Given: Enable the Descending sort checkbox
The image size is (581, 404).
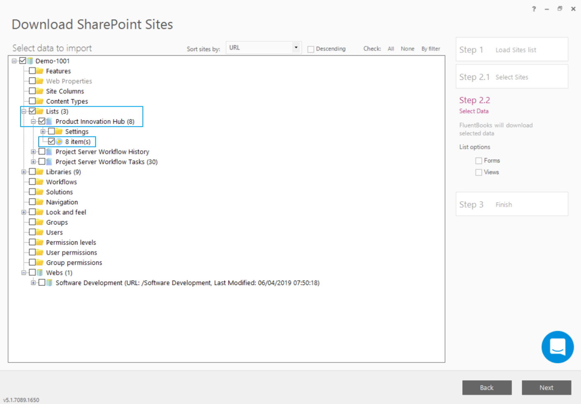Looking at the screenshot, I should (311, 49).
